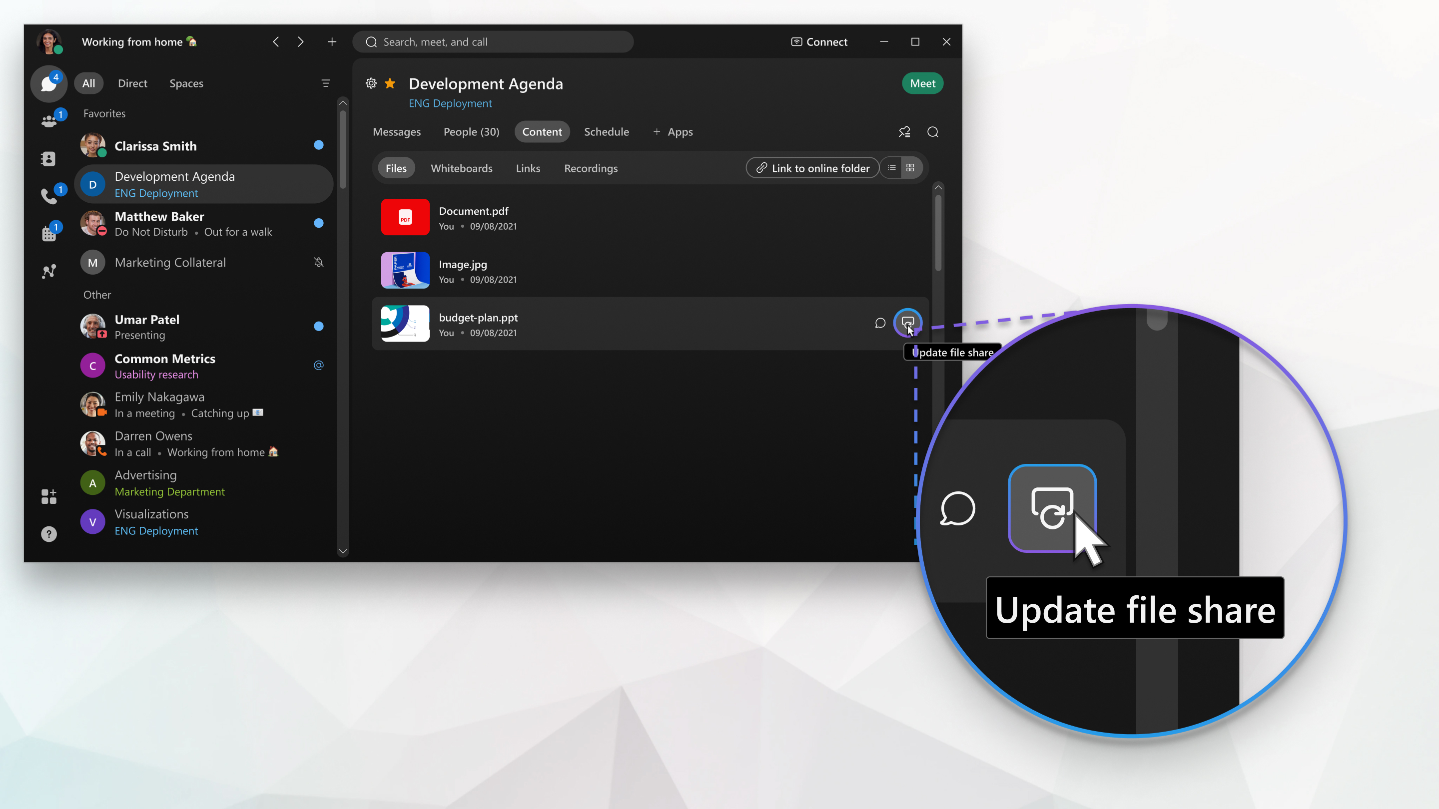Select the Content tab in Development Agenda

[x=542, y=131]
